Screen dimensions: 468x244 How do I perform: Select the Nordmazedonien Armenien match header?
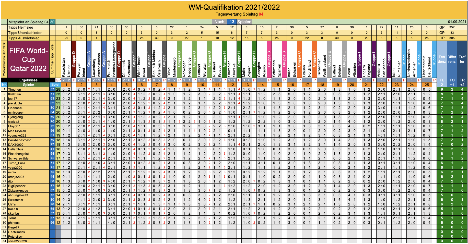pos(412,59)
